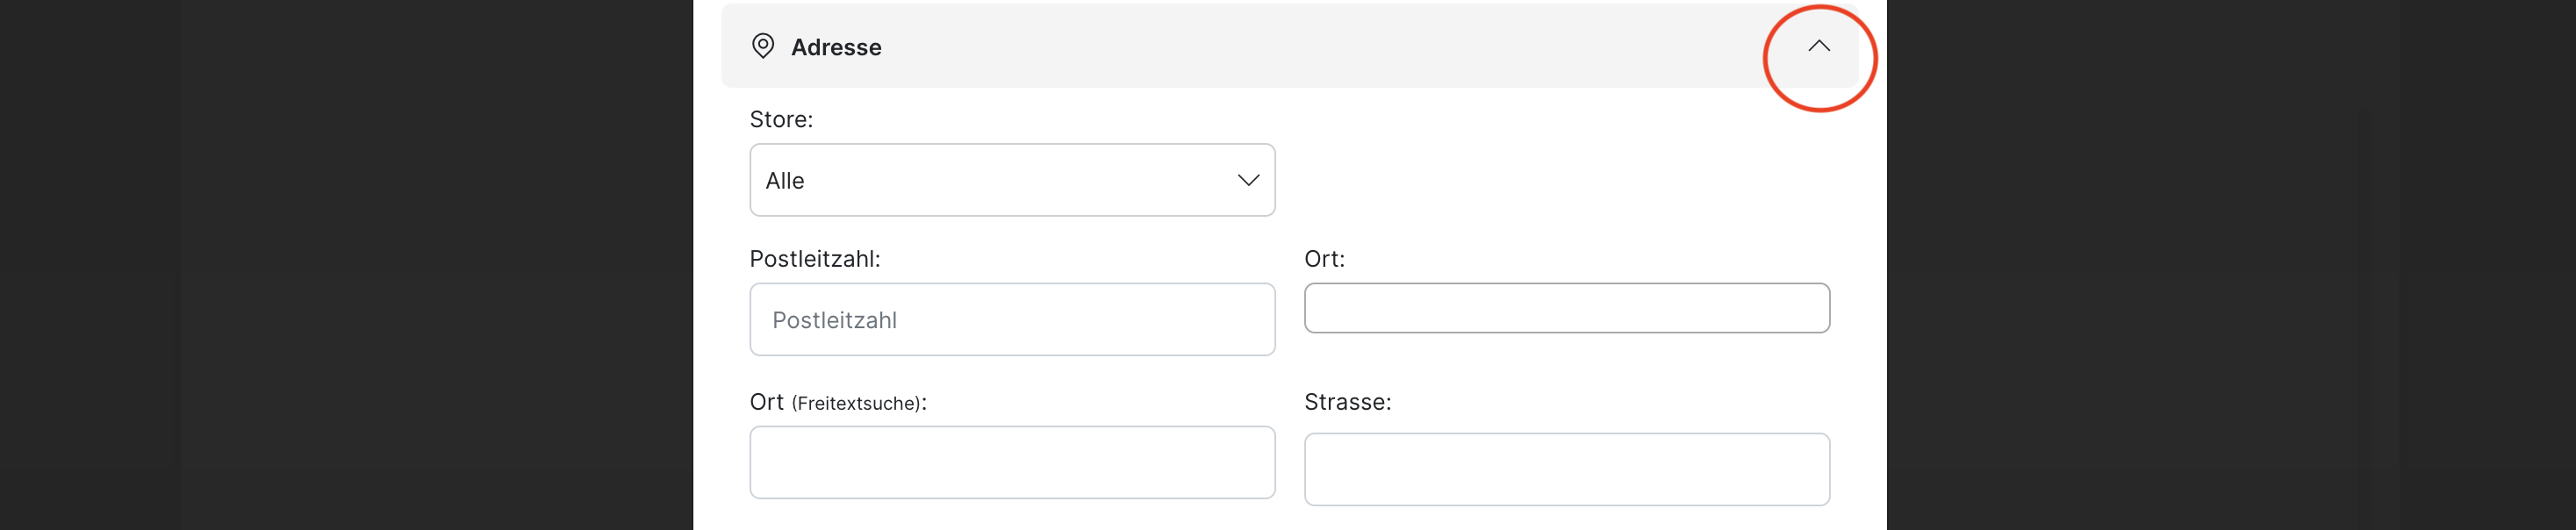Click the Ort: label on the right column
The image size is (2576, 530).
pos(1324,259)
